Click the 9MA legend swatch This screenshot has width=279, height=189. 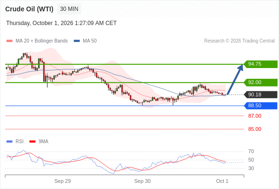[32, 142]
